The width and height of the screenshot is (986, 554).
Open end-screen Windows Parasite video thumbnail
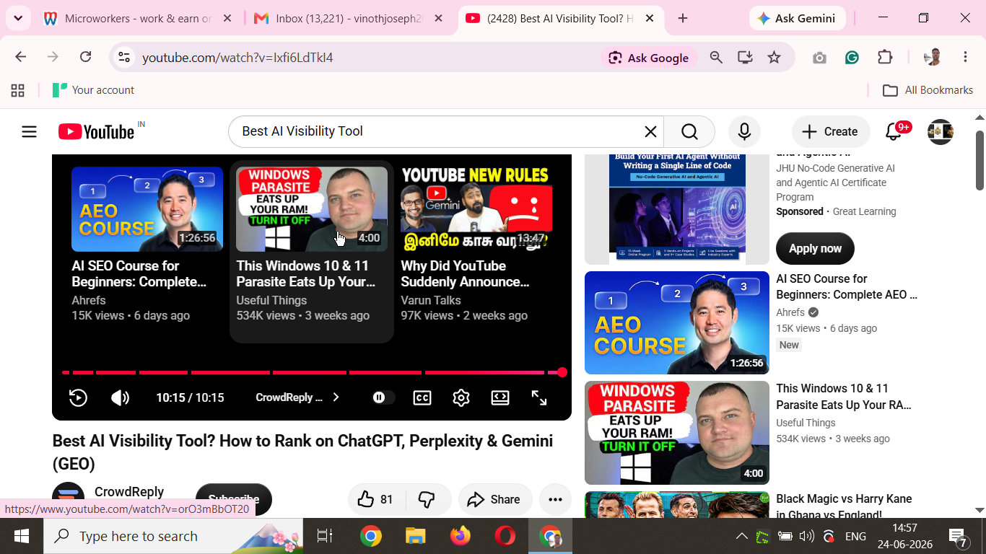coord(312,209)
